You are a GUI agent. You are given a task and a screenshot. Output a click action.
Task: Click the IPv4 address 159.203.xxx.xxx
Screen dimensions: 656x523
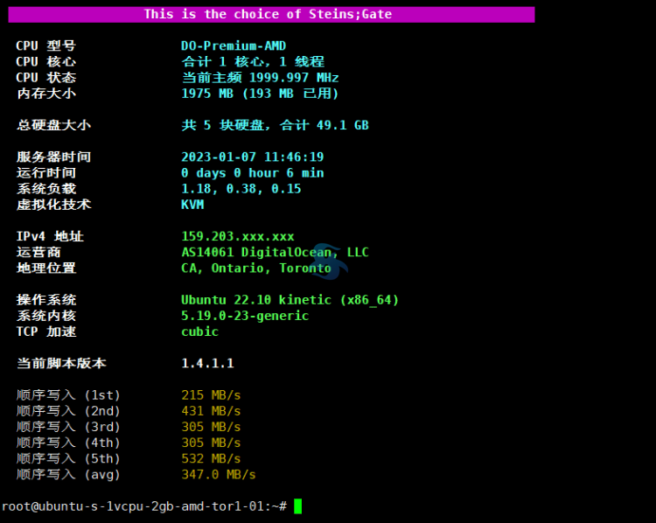[237, 236]
